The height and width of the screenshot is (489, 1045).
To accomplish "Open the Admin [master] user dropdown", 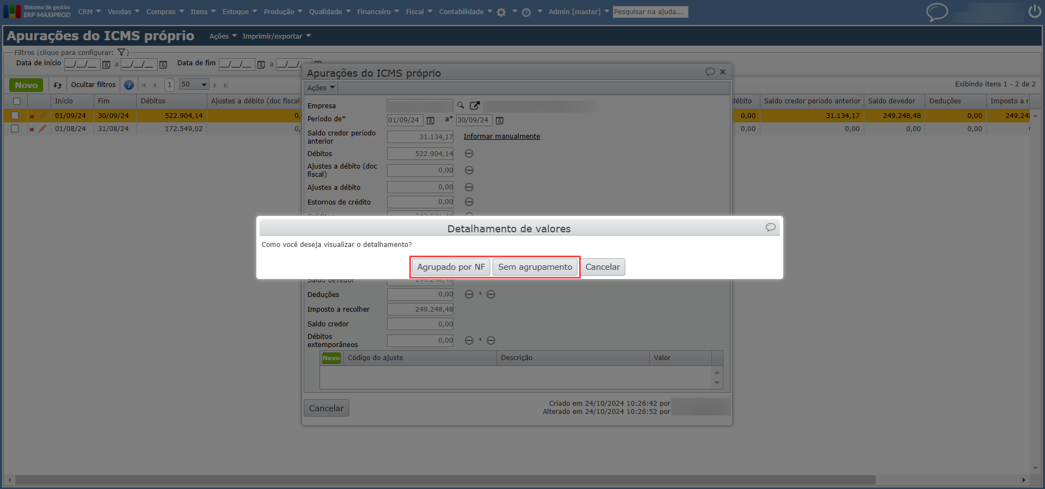I will pyautogui.click(x=579, y=11).
